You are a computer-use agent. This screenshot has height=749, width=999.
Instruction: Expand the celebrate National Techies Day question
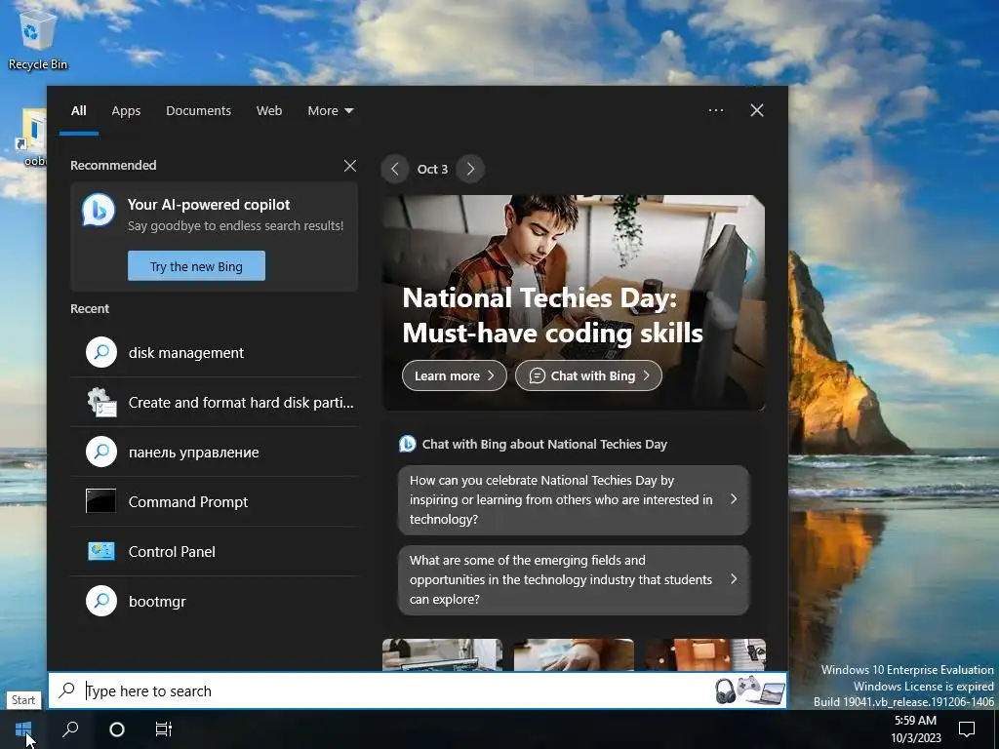(574, 500)
